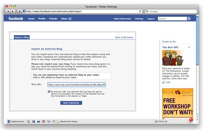
Task: Click the RPG ad character thumbnail
Action: pyautogui.click(x=173, y=58)
